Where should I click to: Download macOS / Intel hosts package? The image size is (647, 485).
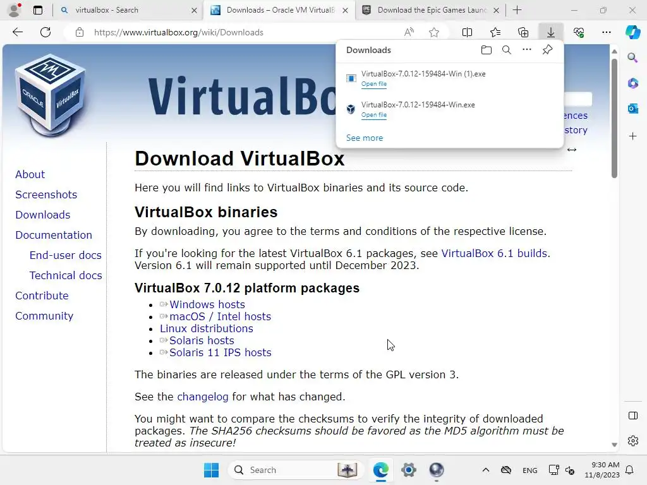(x=221, y=316)
